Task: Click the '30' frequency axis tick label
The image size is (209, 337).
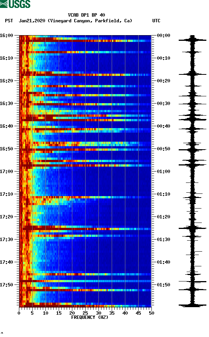Action: (98, 313)
